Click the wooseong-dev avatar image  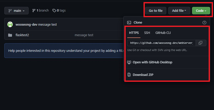click(x=10, y=24)
